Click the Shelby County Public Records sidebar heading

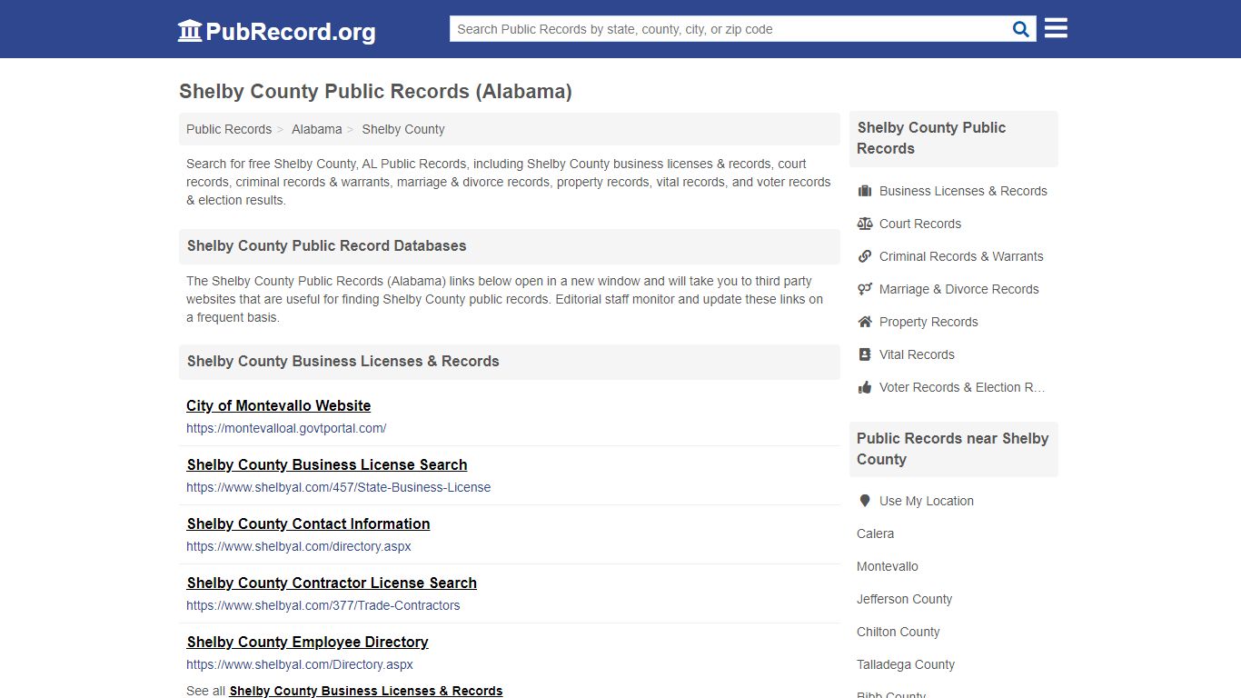pyautogui.click(x=931, y=138)
